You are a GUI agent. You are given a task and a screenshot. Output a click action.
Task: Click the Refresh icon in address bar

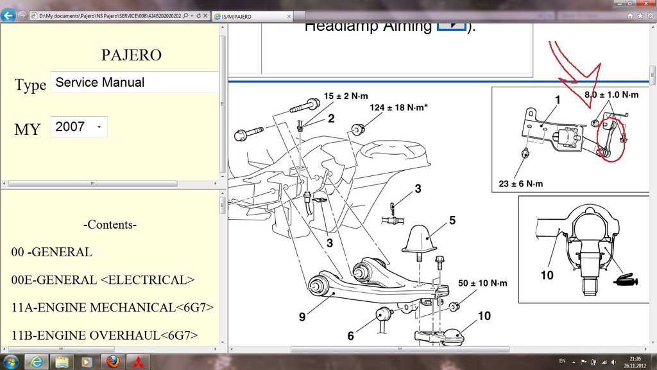click(199, 16)
